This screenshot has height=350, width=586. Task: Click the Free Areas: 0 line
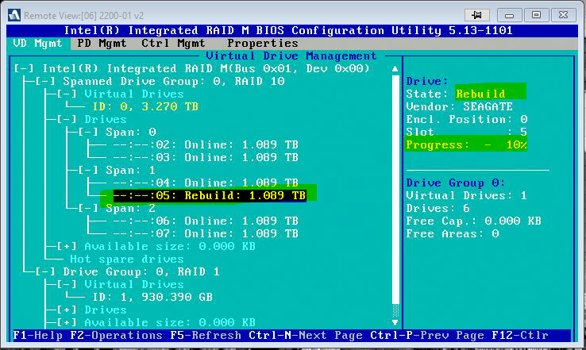coord(453,234)
